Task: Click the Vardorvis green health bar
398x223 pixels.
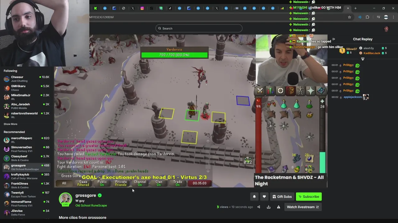Action: 174,55
